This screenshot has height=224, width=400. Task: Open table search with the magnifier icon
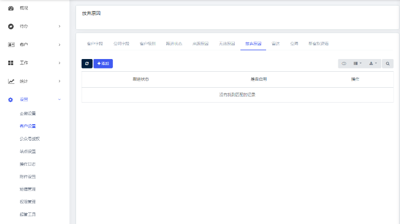pos(388,64)
